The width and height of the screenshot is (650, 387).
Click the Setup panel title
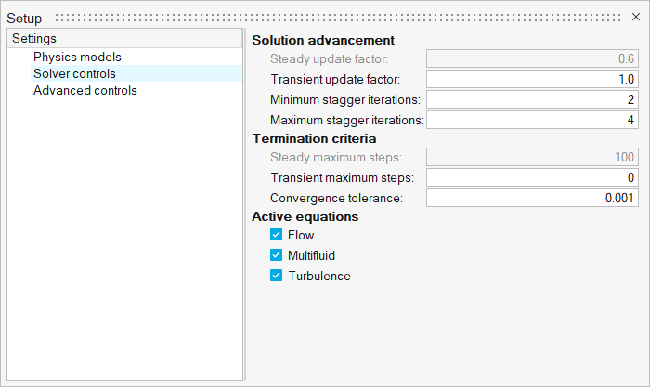(24, 19)
